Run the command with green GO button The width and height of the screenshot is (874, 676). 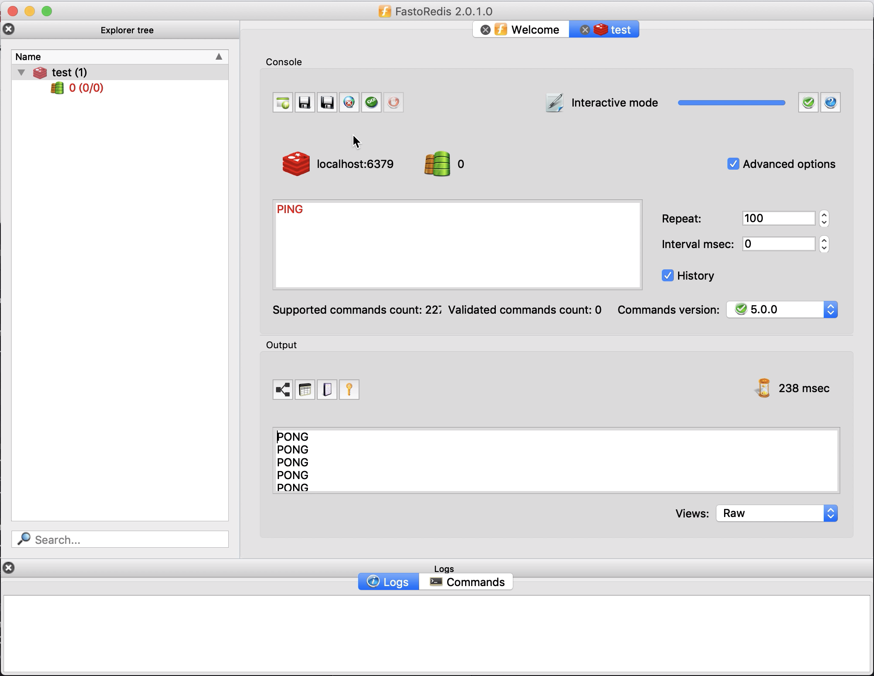click(371, 102)
